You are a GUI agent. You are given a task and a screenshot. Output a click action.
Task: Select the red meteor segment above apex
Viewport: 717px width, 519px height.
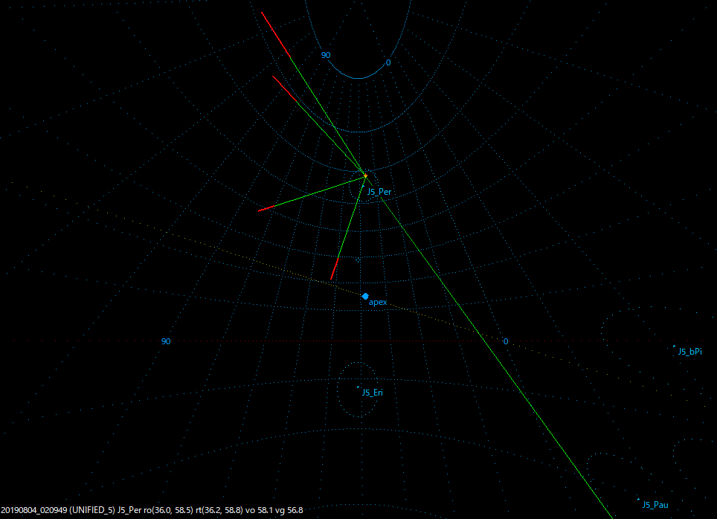(335, 270)
